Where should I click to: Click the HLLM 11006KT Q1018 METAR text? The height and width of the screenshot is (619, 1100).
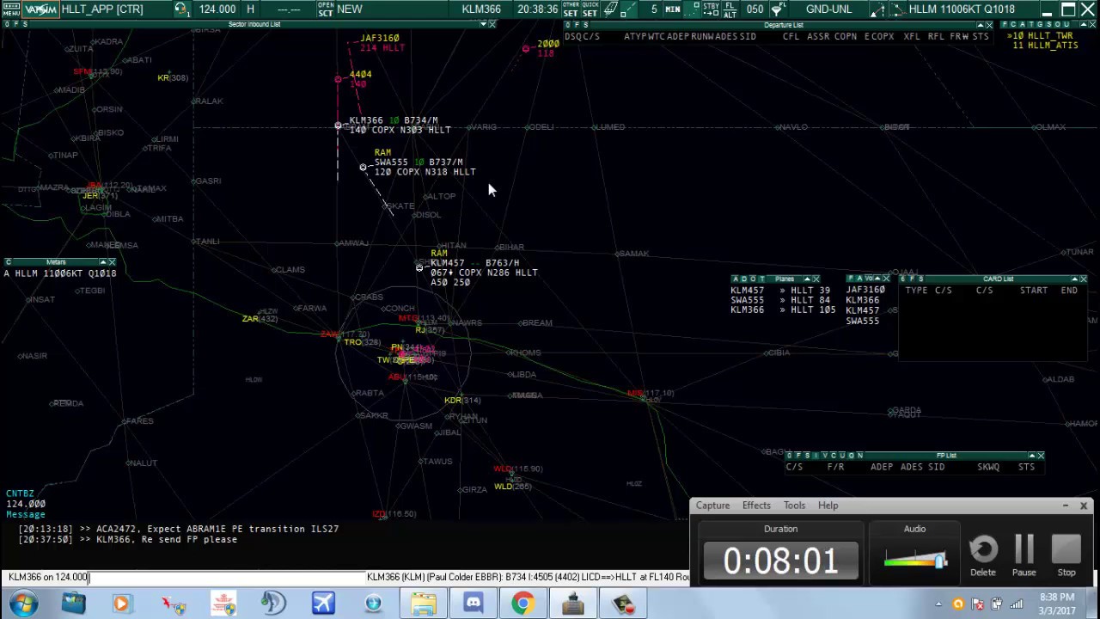point(962,9)
